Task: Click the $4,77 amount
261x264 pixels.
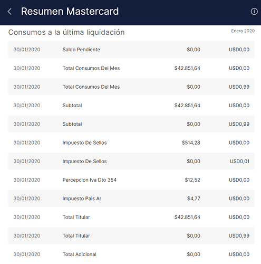Action: (194, 199)
